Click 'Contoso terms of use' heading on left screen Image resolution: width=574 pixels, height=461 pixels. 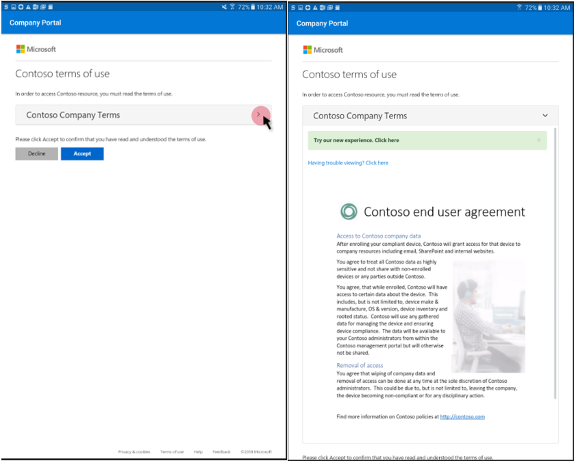point(62,73)
